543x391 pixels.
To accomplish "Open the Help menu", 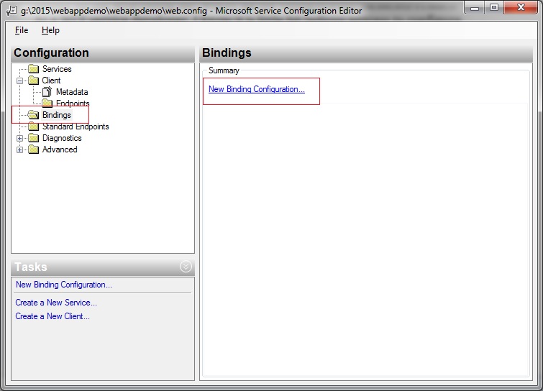I will pyautogui.click(x=50, y=30).
